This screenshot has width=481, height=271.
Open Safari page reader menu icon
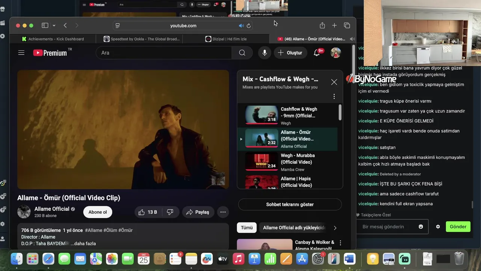pos(118,26)
